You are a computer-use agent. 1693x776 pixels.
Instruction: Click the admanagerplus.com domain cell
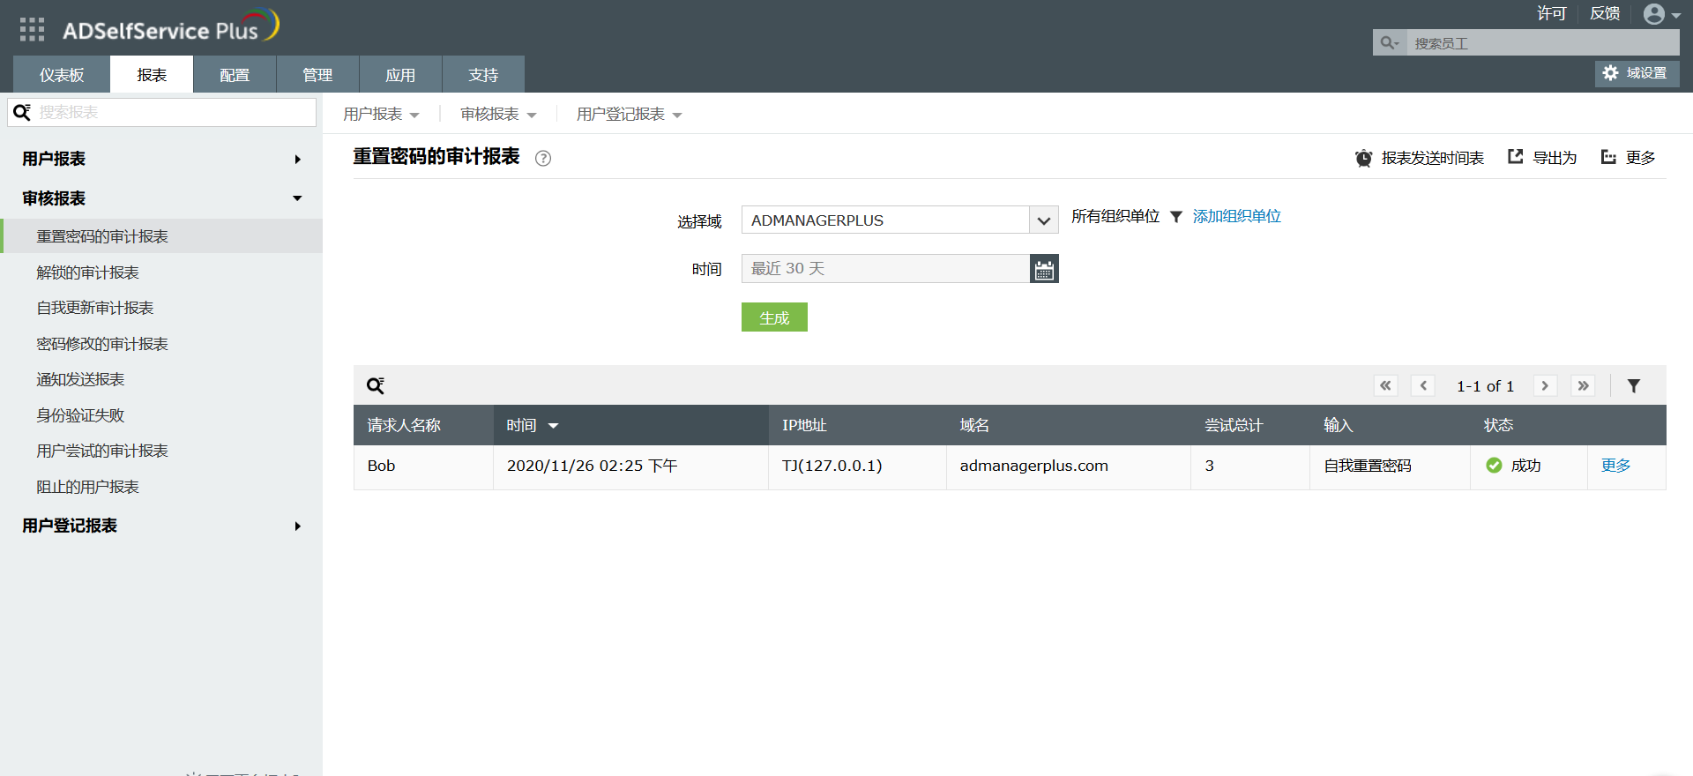point(1069,466)
